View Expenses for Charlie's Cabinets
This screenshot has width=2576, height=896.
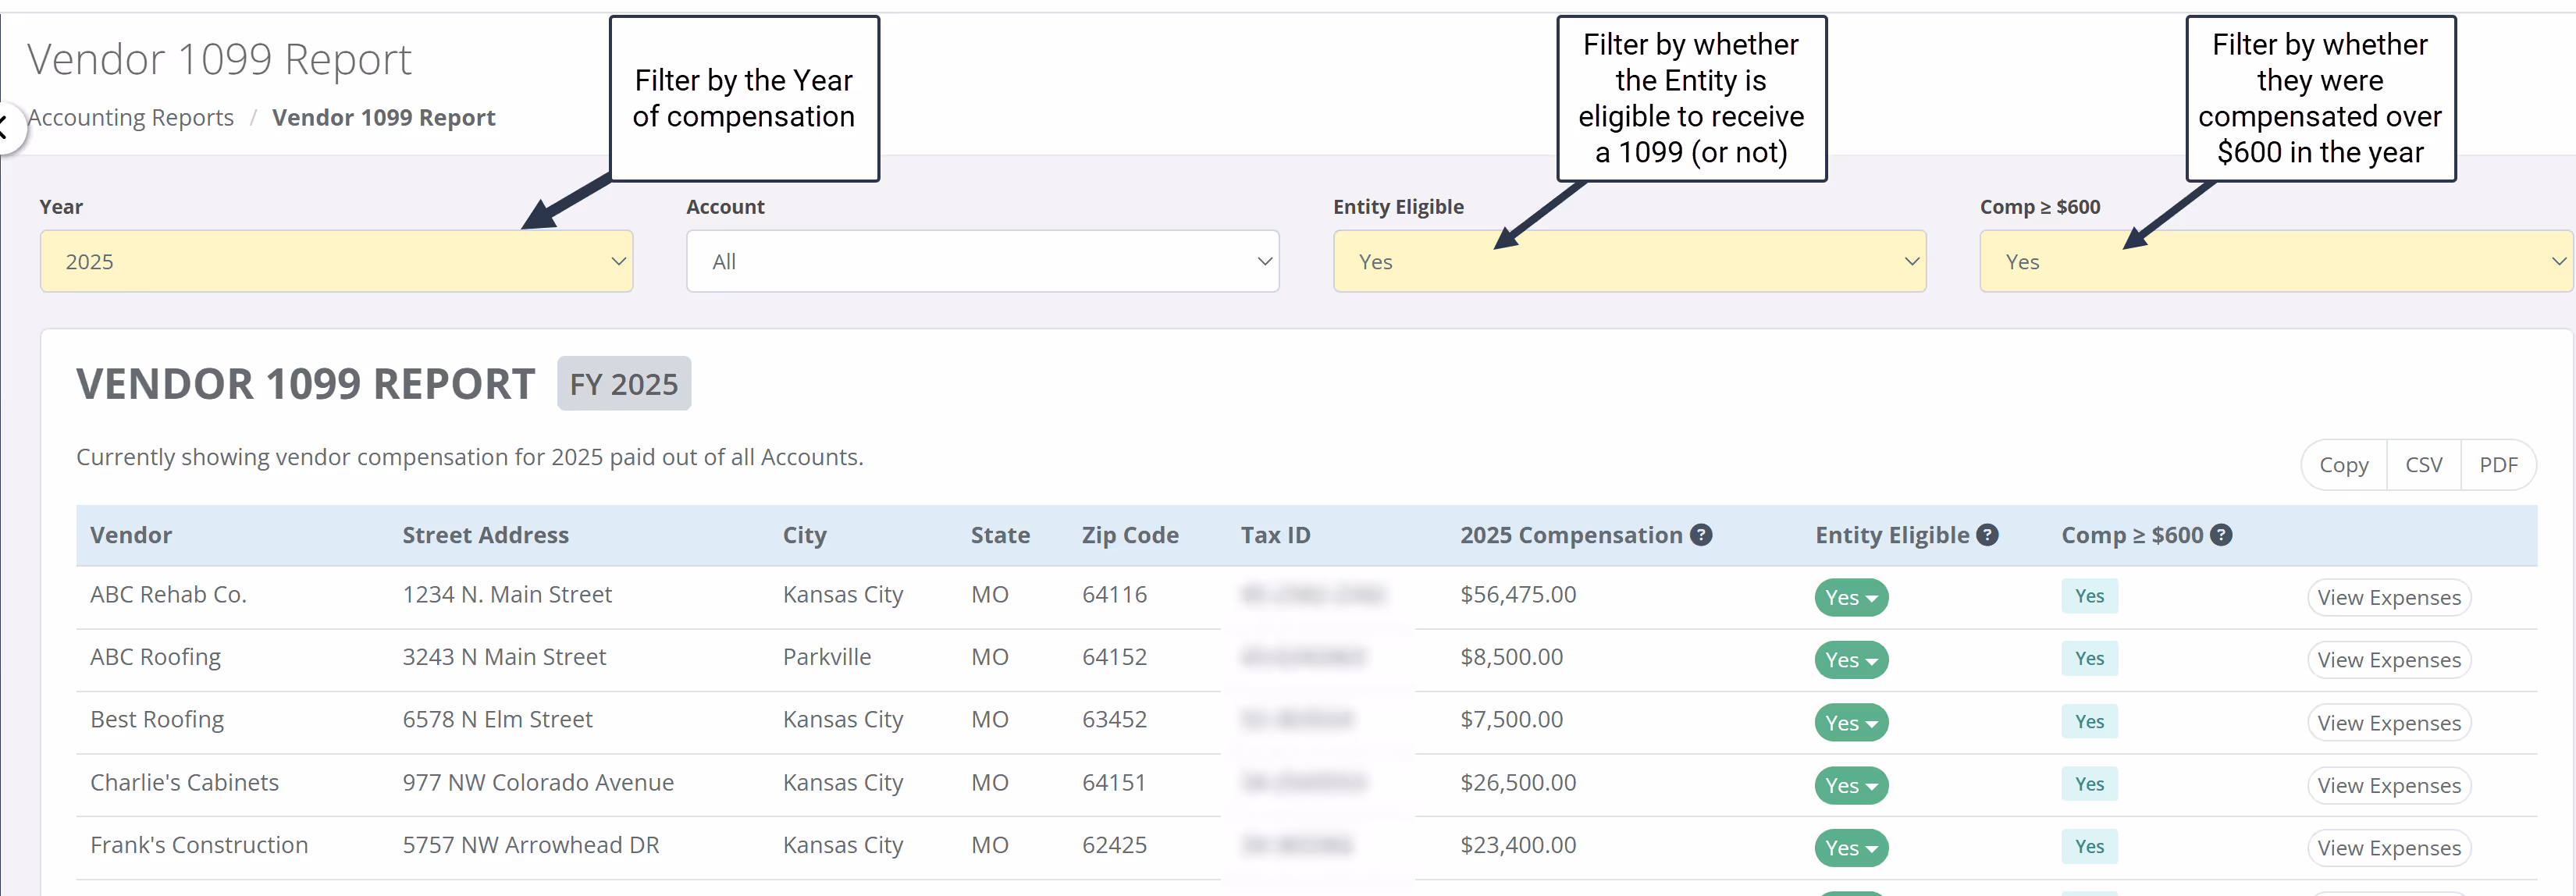pyautogui.click(x=2388, y=786)
